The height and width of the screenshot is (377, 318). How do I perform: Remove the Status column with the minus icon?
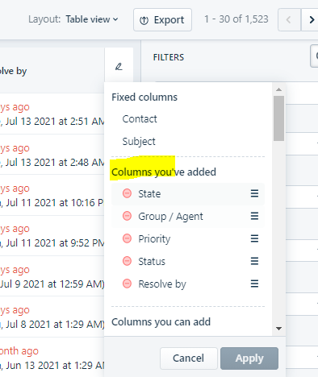(x=127, y=261)
